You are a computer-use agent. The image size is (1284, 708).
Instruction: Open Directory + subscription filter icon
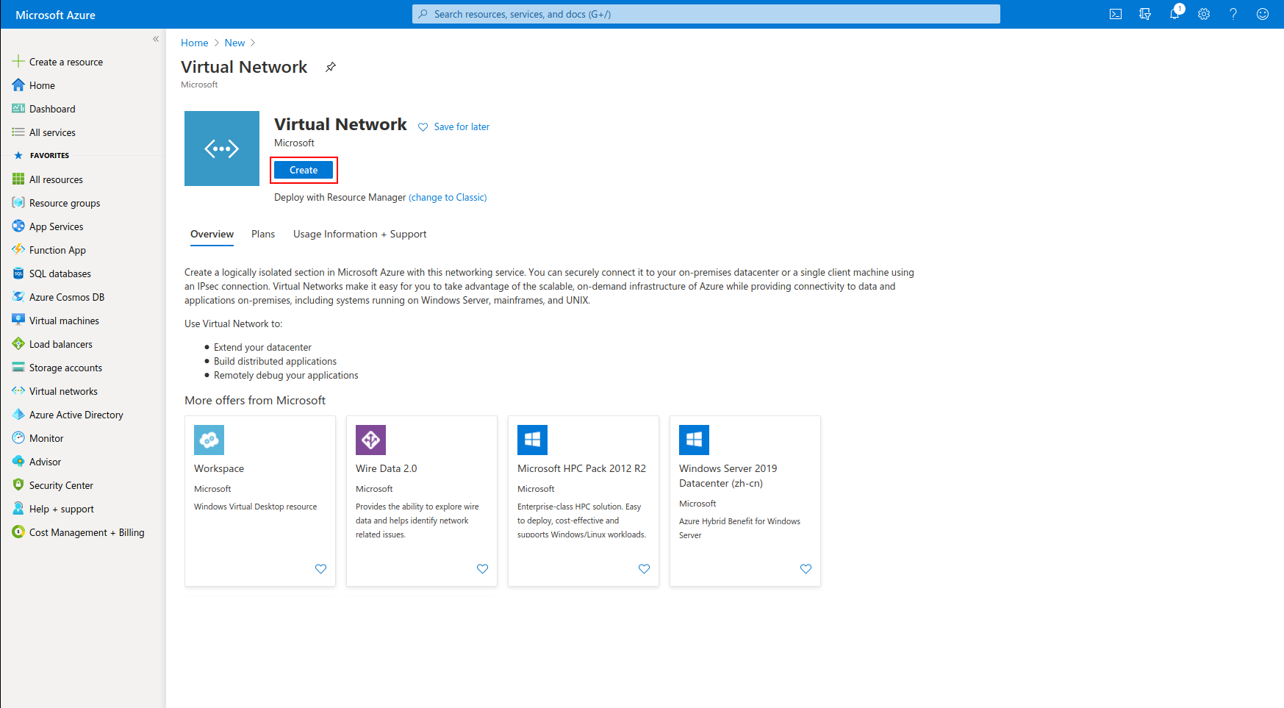pos(1145,14)
